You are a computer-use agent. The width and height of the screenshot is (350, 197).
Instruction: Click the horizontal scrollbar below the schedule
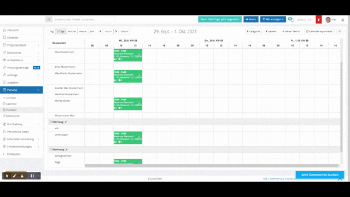pyautogui.click(x=212, y=166)
